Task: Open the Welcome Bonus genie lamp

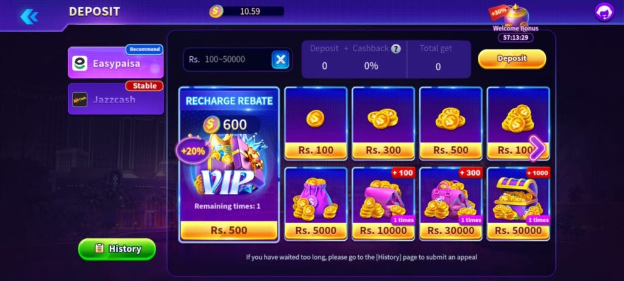Action: 514,16
